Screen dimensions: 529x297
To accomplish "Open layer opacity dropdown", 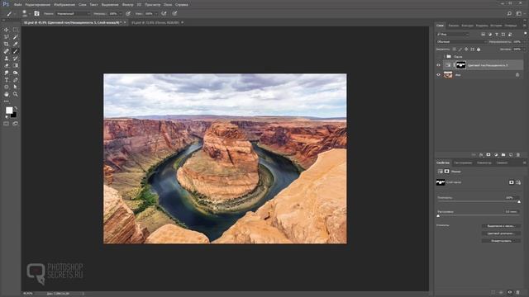I will (x=524, y=42).
